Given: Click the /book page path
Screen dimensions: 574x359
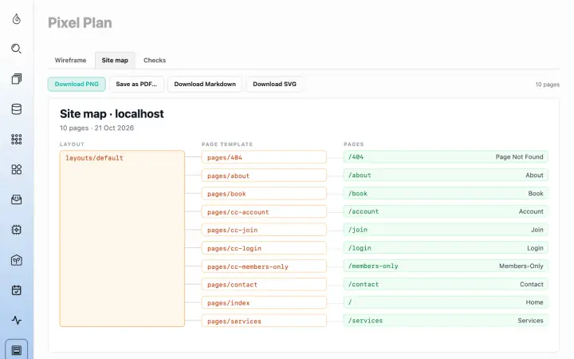Looking at the screenshot, I should click(358, 193).
